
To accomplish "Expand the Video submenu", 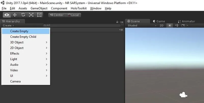I will (26, 70).
